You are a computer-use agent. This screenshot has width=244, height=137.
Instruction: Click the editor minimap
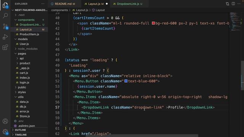235,22
